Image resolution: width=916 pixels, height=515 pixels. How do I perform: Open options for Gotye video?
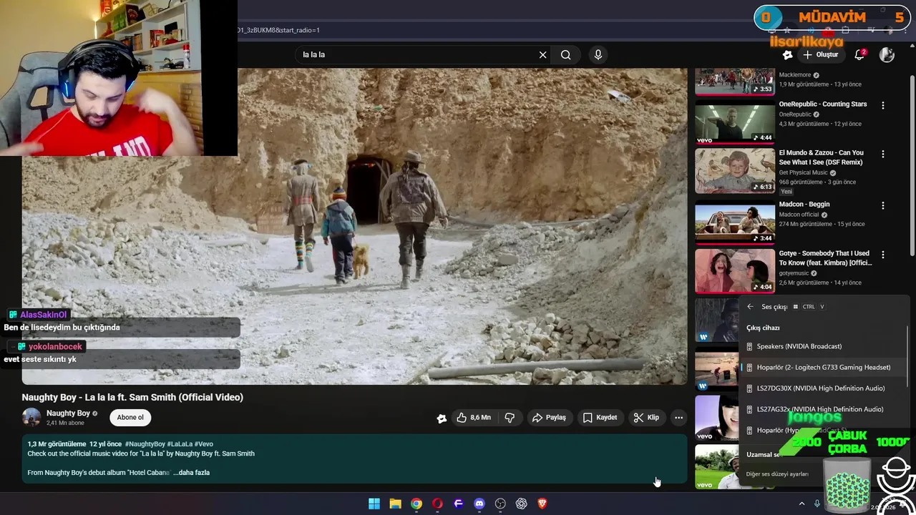pos(882,255)
